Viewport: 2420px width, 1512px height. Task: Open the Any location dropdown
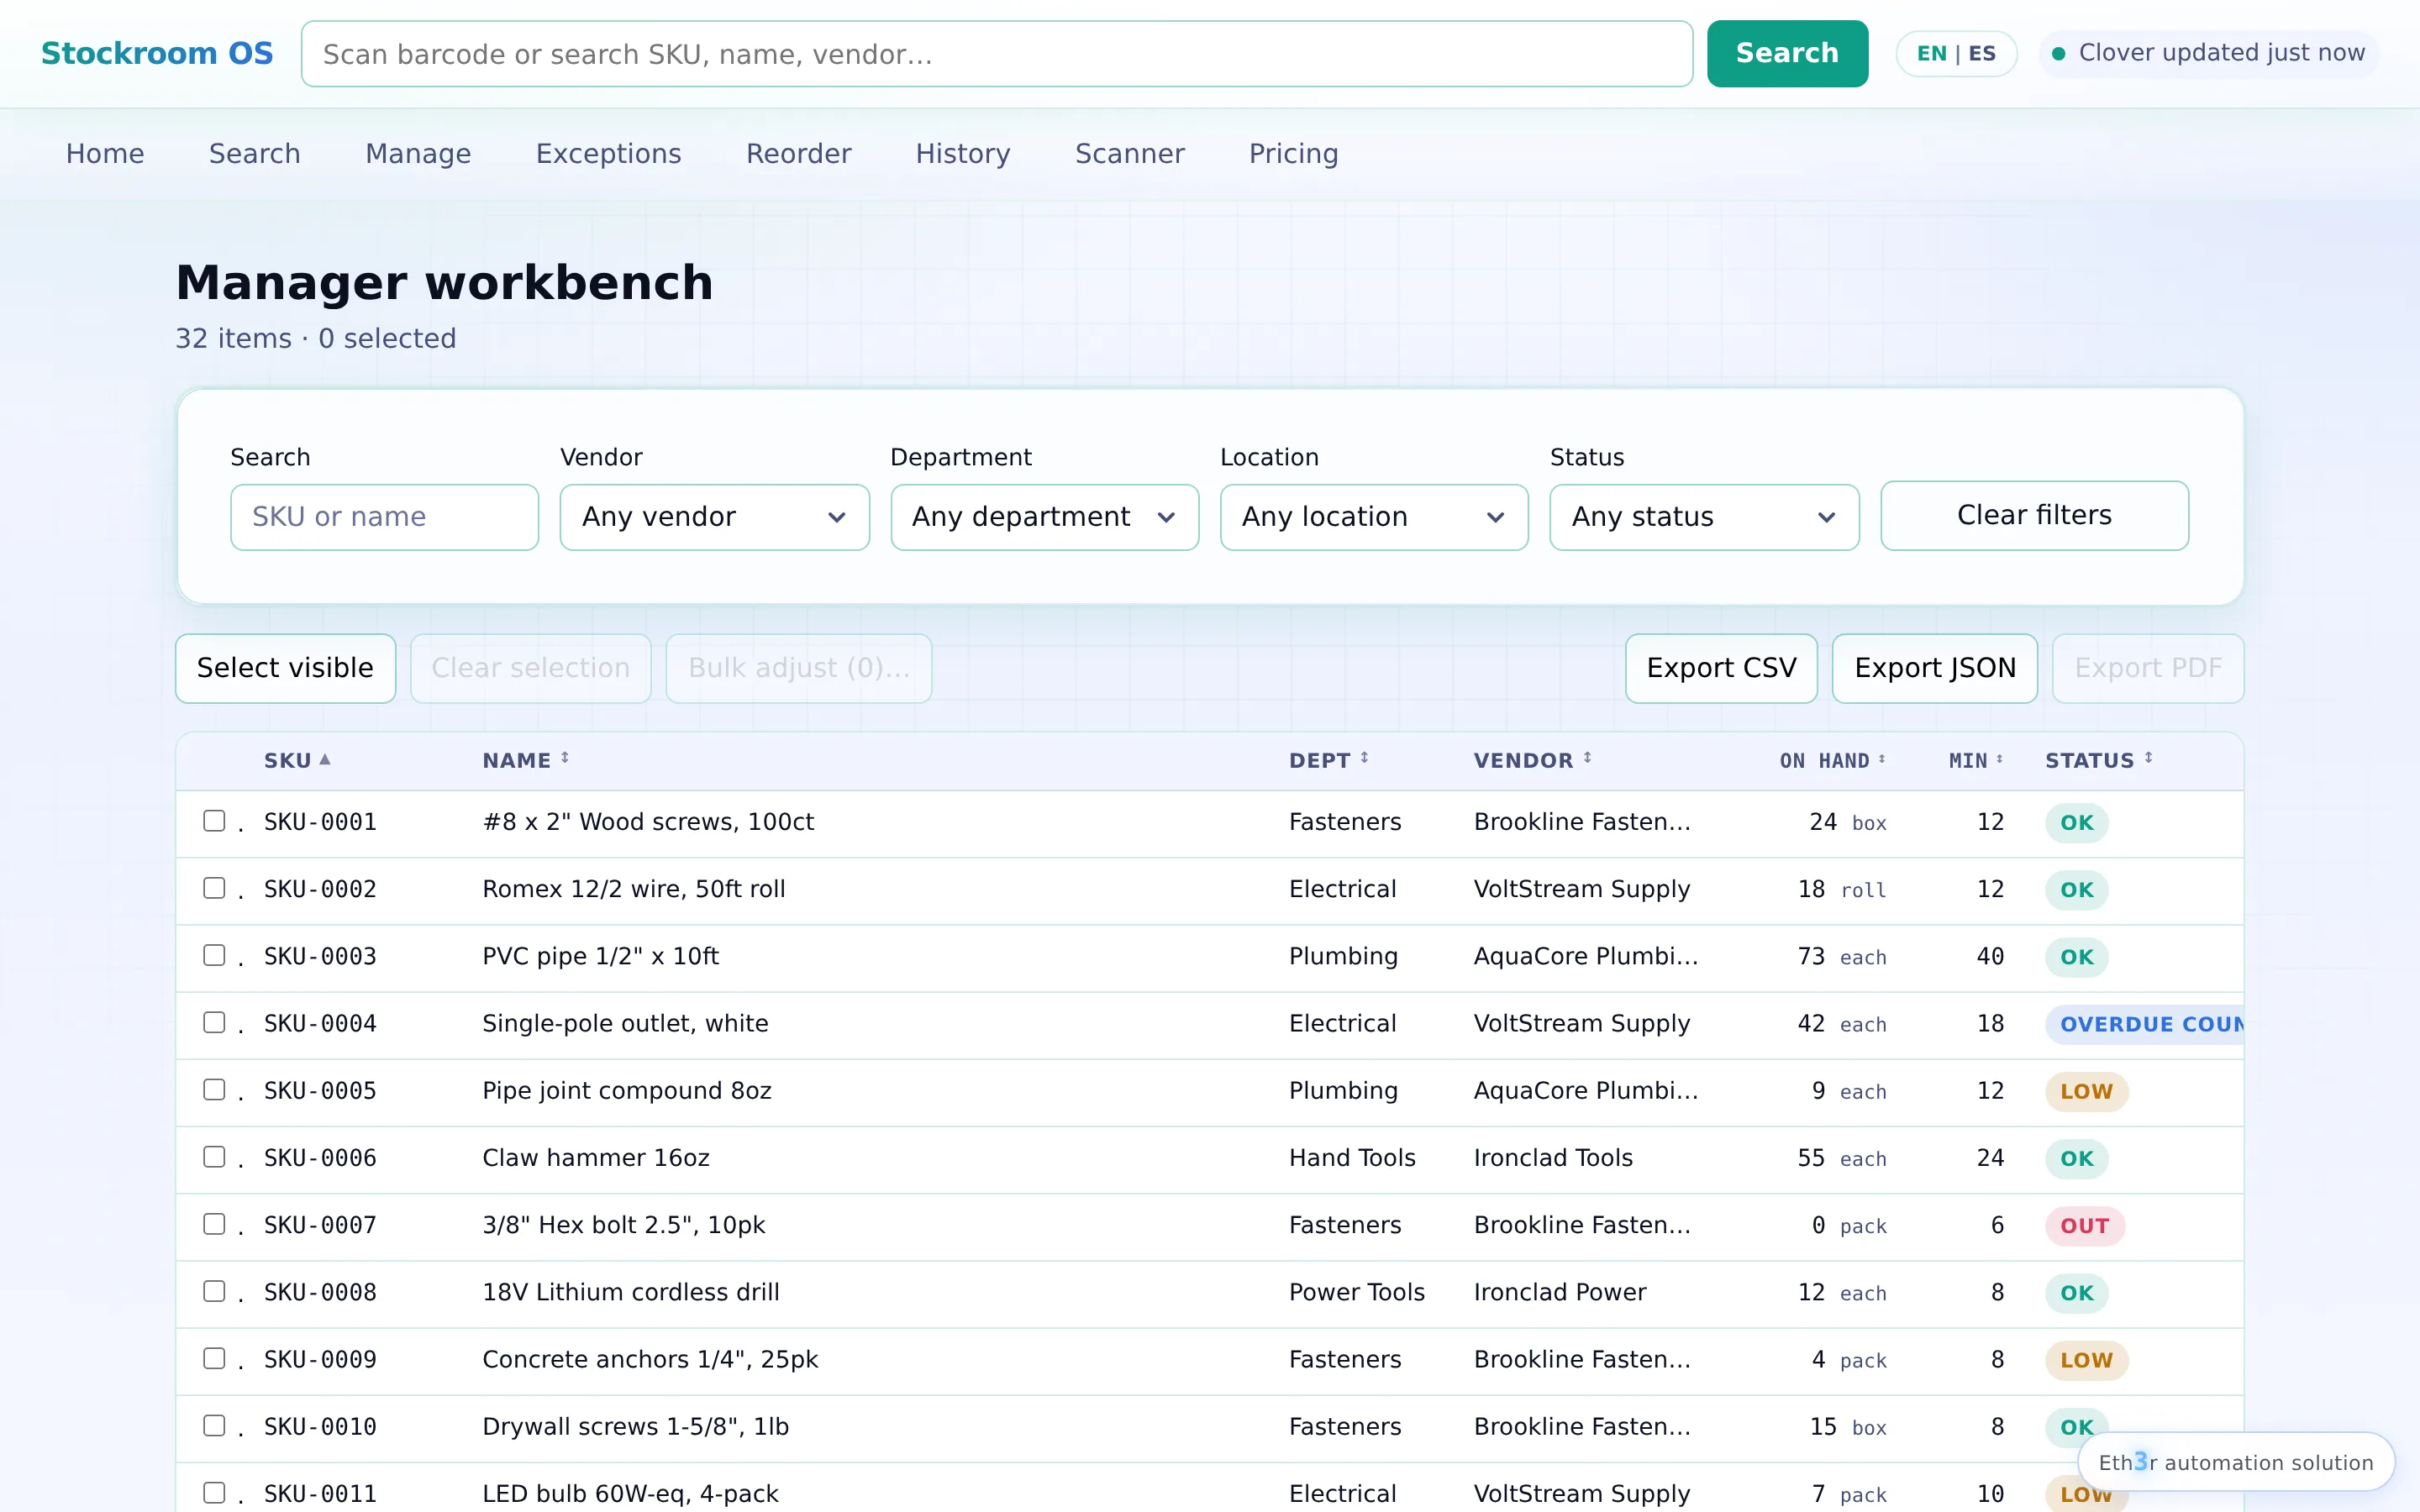tap(1374, 517)
